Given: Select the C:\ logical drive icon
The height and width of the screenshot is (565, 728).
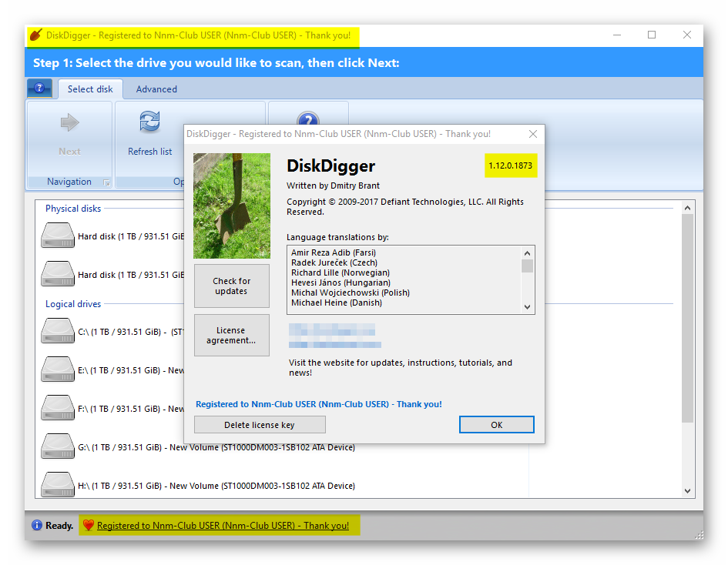Looking at the screenshot, I should point(58,331).
